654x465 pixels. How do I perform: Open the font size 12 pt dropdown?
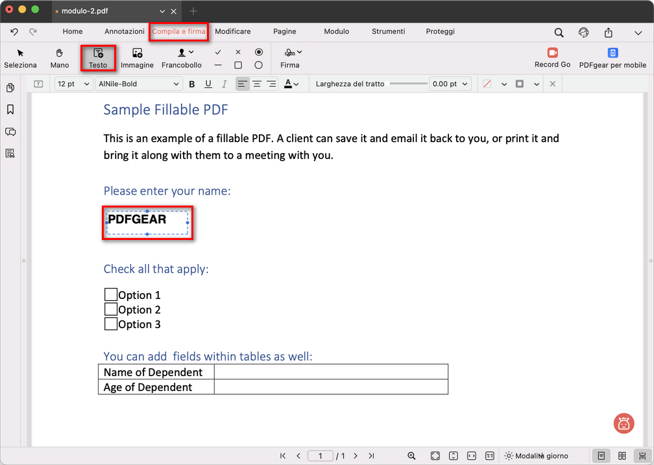coord(73,84)
